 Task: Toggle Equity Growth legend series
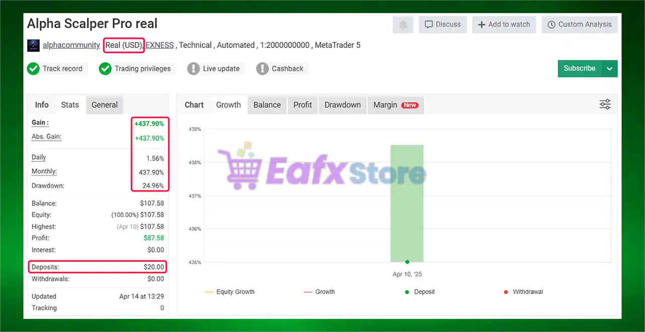pos(229,292)
